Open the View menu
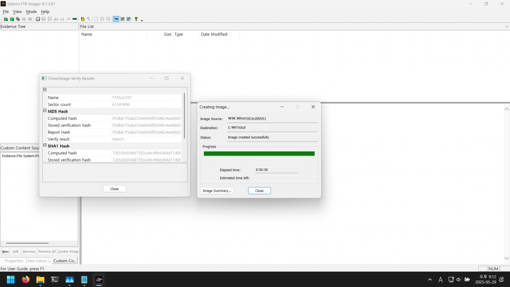This screenshot has height=287, width=510. point(17,12)
